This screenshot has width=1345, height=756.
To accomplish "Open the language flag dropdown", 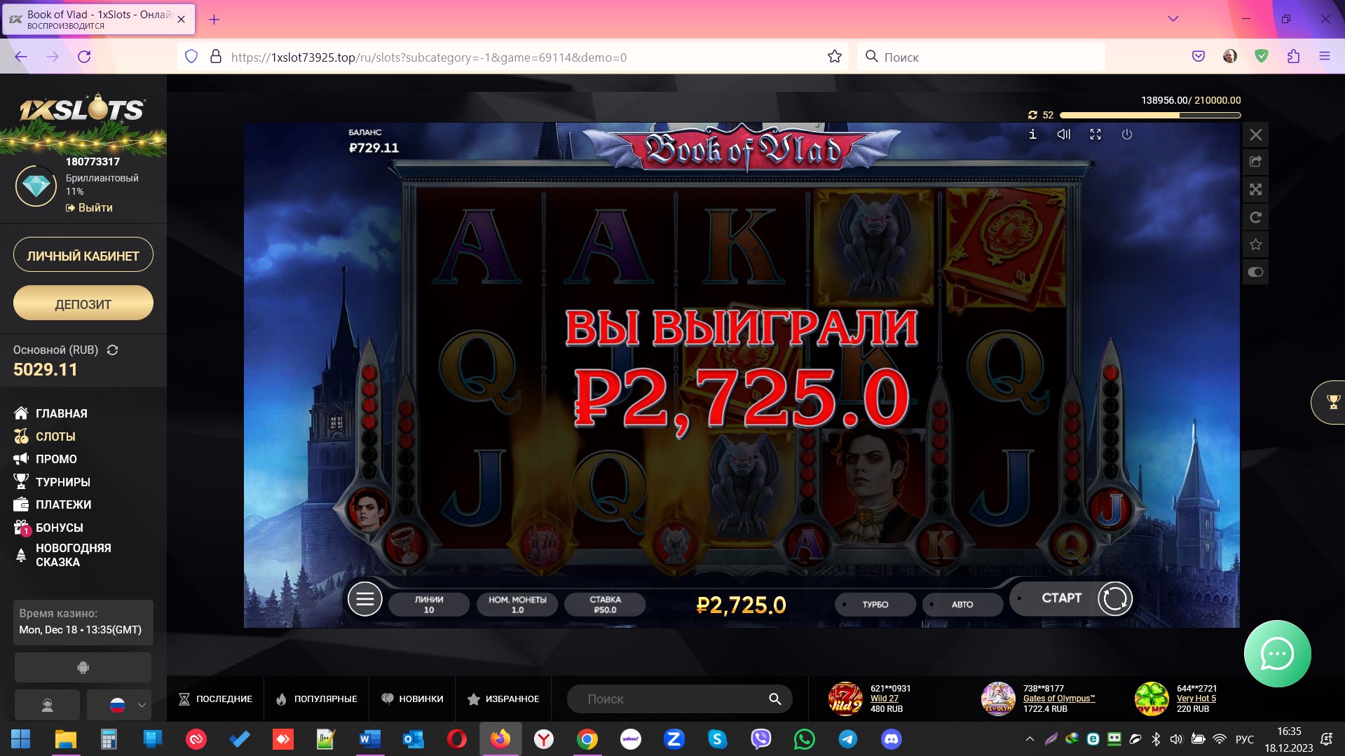I will click(x=119, y=705).
